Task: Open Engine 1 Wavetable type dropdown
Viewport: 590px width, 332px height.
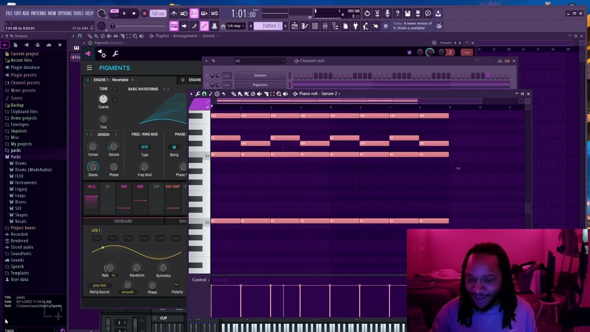Action: (113, 80)
